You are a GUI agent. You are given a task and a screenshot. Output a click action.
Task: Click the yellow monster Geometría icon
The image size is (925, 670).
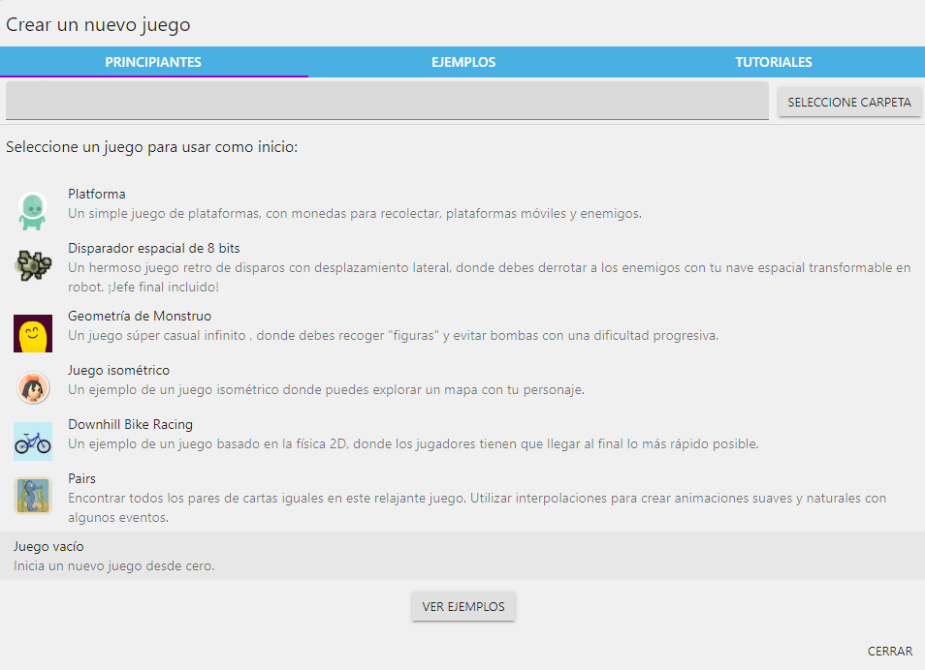[33, 333]
